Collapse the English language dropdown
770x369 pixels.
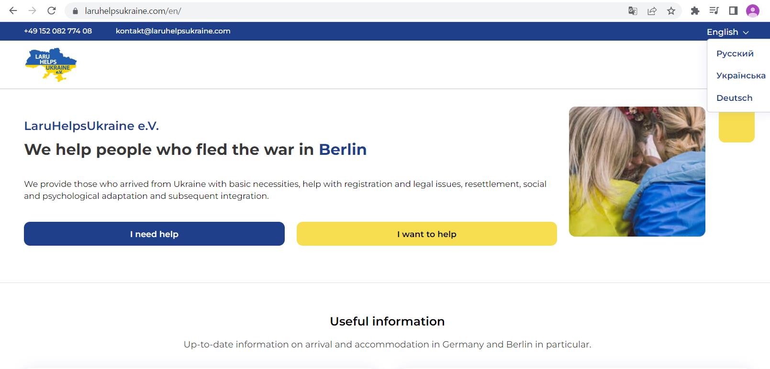point(727,32)
